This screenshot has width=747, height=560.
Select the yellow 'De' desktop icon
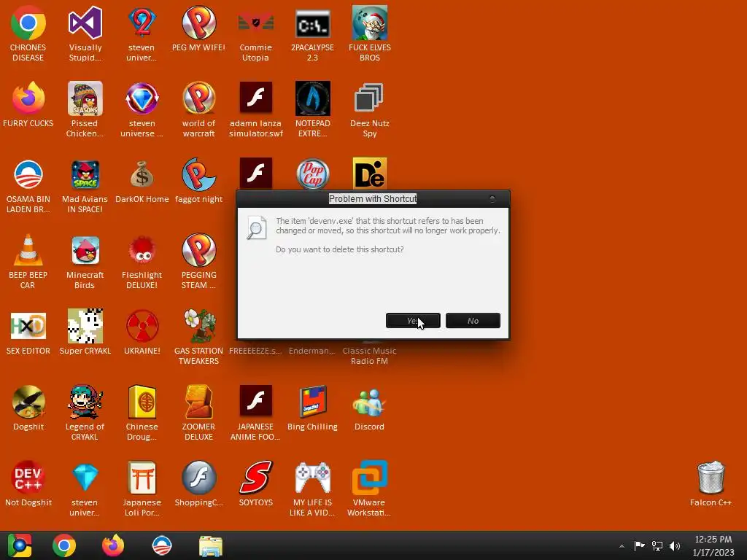[370, 174]
